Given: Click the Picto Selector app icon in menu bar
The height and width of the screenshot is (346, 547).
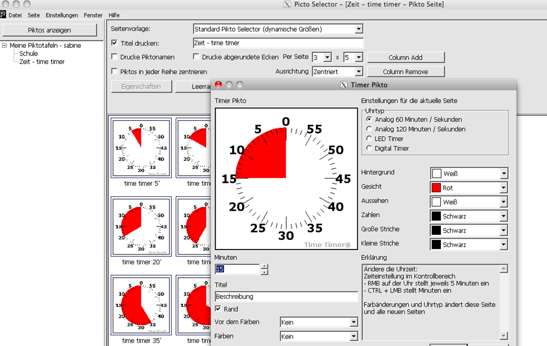Looking at the screenshot, I should [x=3, y=15].
